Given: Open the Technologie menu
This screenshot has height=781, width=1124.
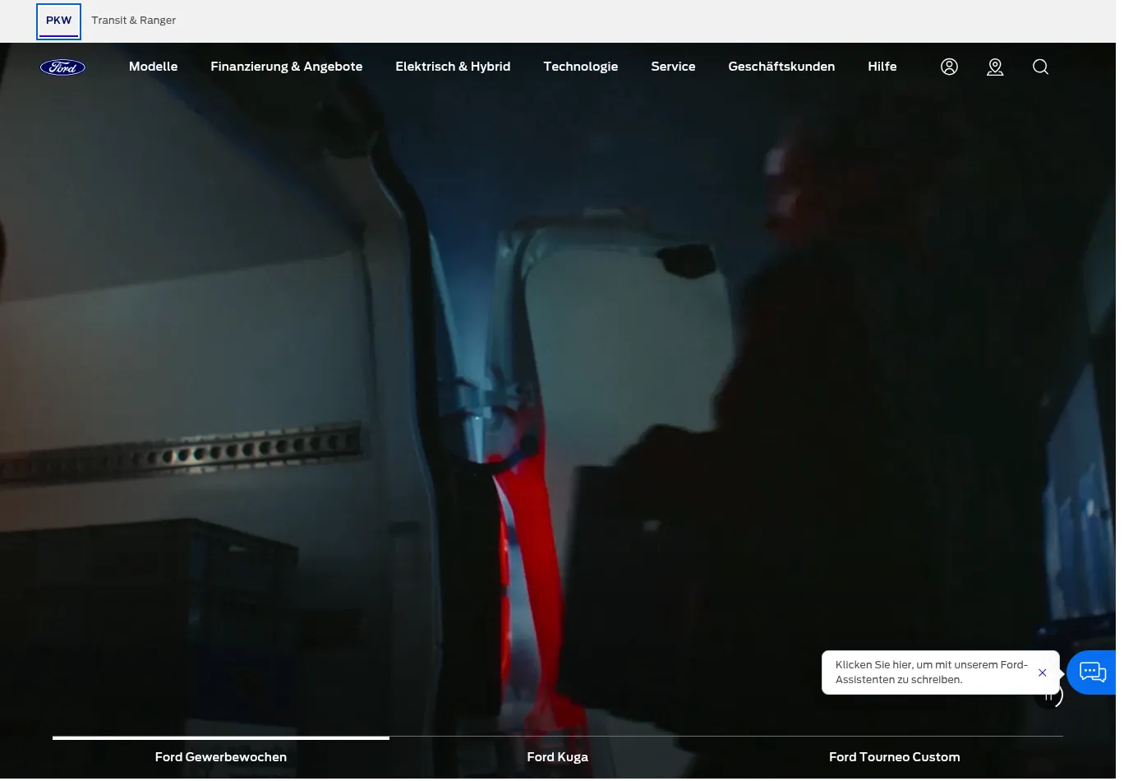Looking at the screenshot, I should pos(580,67).
